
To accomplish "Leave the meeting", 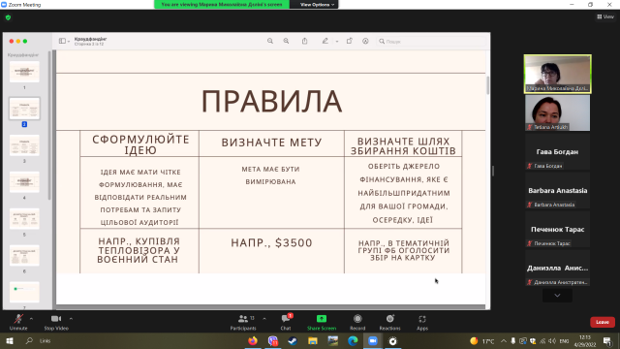I will pos(603,322).
